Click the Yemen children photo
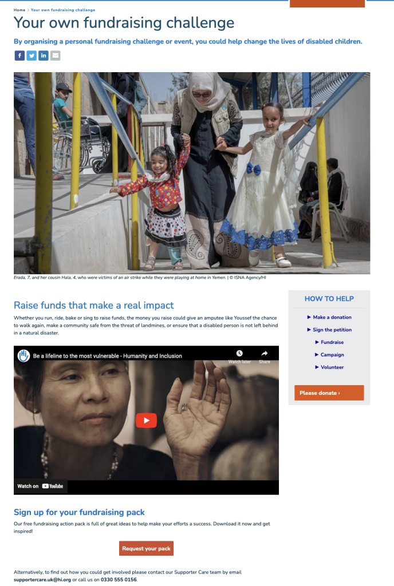394x586 pixels. 192,173
